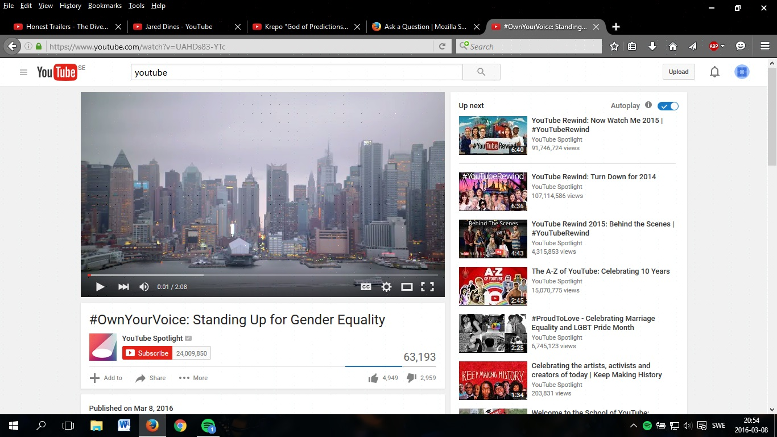
Task: Subscribe to YouTube Spotlight
Action: pos(147,353)
